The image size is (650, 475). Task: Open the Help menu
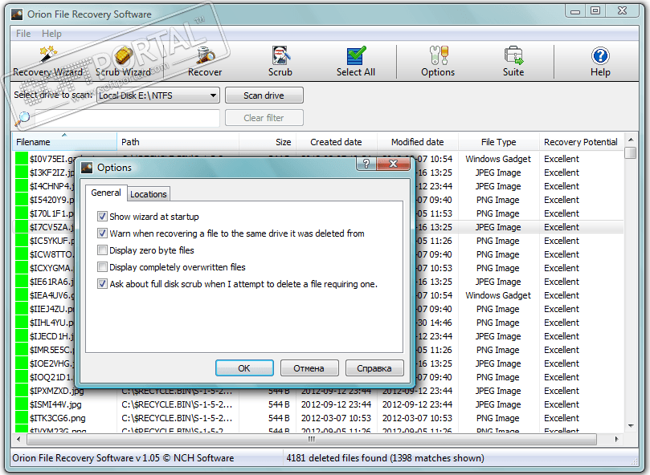(x=51, y=34)
